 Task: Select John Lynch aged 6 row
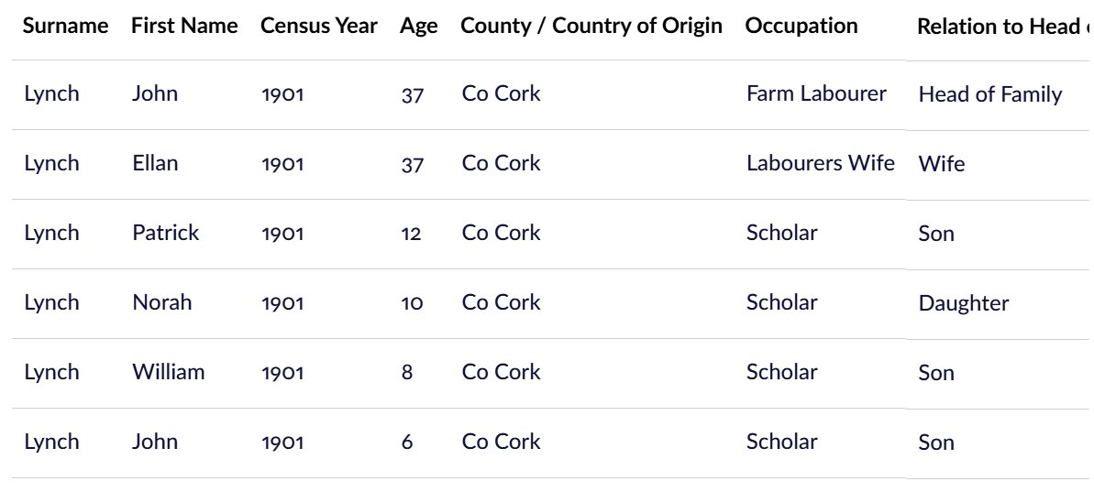(x=550, y=443)
